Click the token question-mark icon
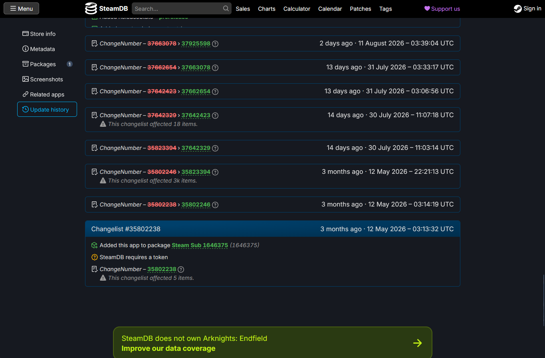Image resolution: width=545 pixels, height=358 pixels. point(95,257)
